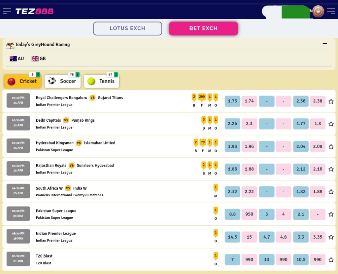
Task: Select the AU flag greyhound racing
Action: (17, 59)
